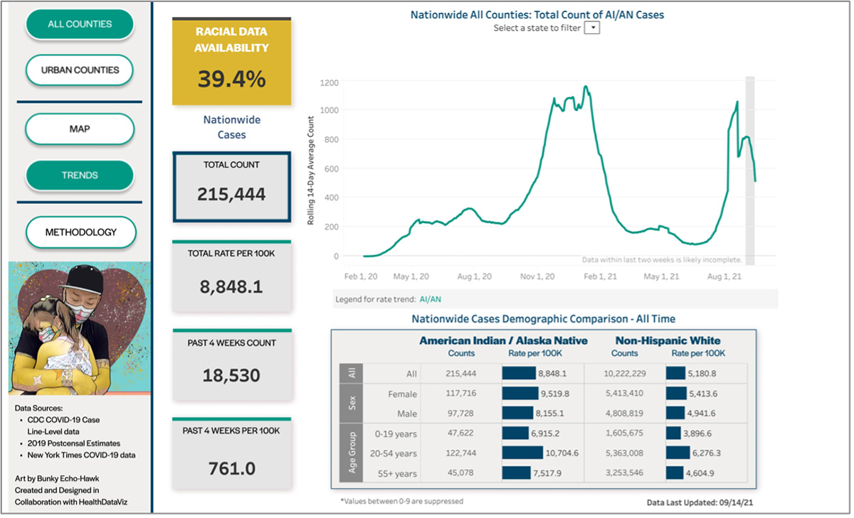Click the chart peak near Feb 1, 21
Viewport: 854px width, 518px height.
click(586, 87)
